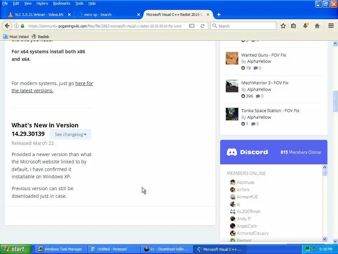Click the Discord logo in widget header
The height and width of the screenshot is (254, 338).
pyautogui.click(x=247, y=152)
